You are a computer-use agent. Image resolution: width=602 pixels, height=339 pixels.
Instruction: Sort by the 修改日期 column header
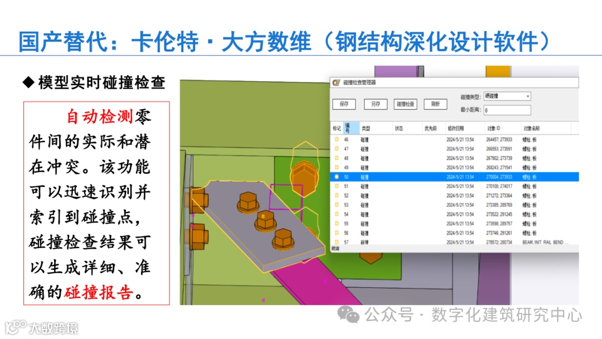pyautogui.click(x=464, y=128)
